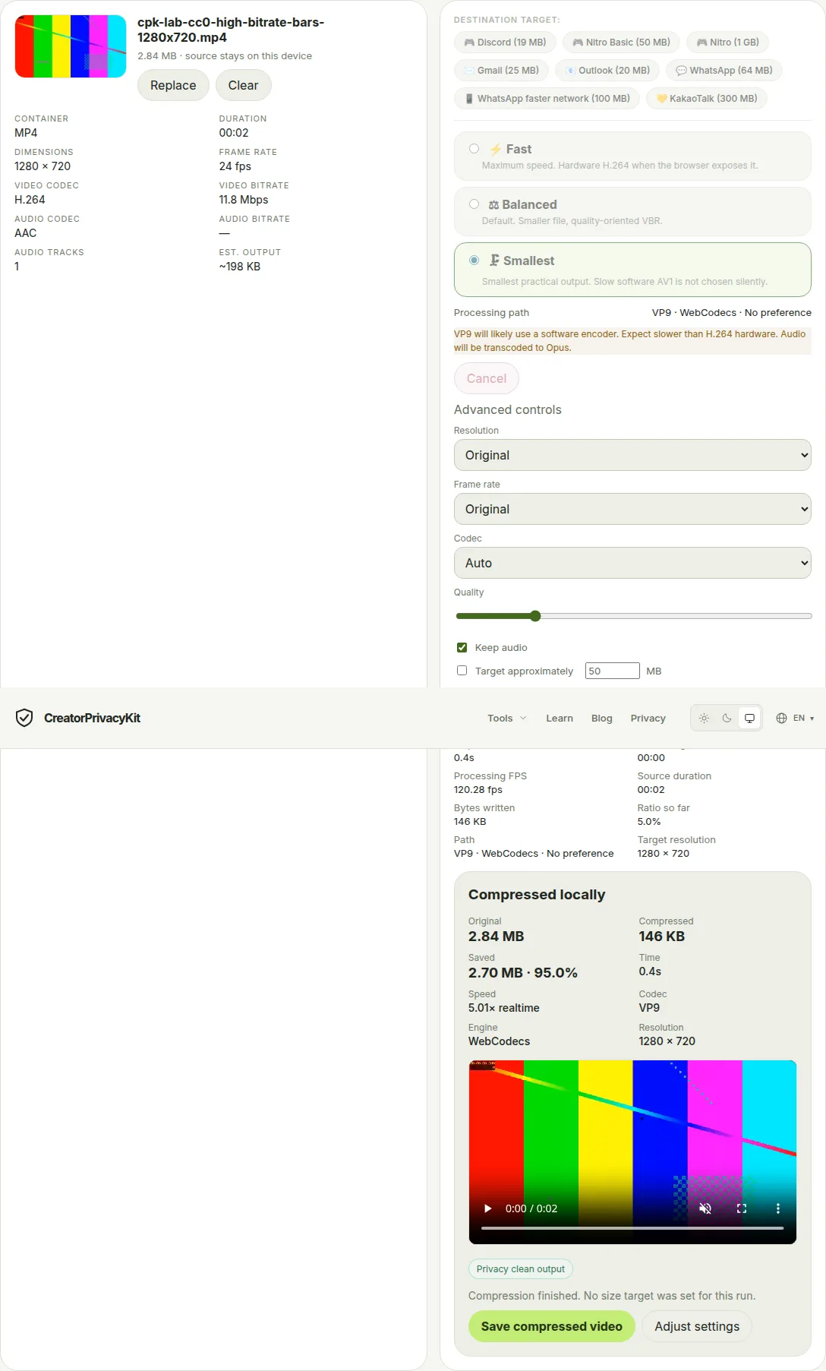Viewport: 826px width, 1371px height.
Task: Select the Fast compression preset
Action: pyautogui.click(x=632, y=156)
